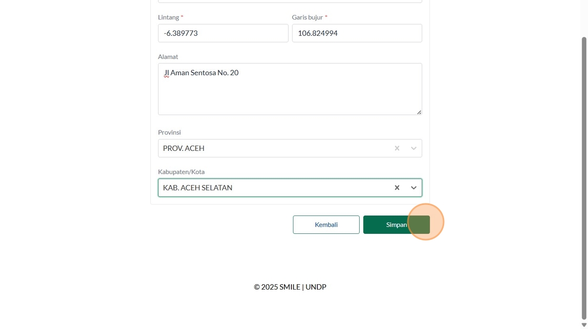Focus the Lintang input field
The width and height of the screenshot is (588, 329).
pyautogui.click(x=223, y=33)
